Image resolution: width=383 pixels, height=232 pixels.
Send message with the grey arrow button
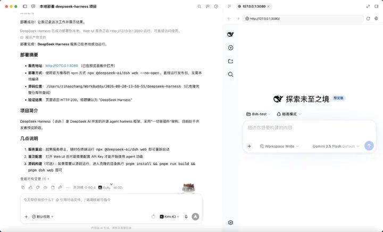[x=195, y=217]
